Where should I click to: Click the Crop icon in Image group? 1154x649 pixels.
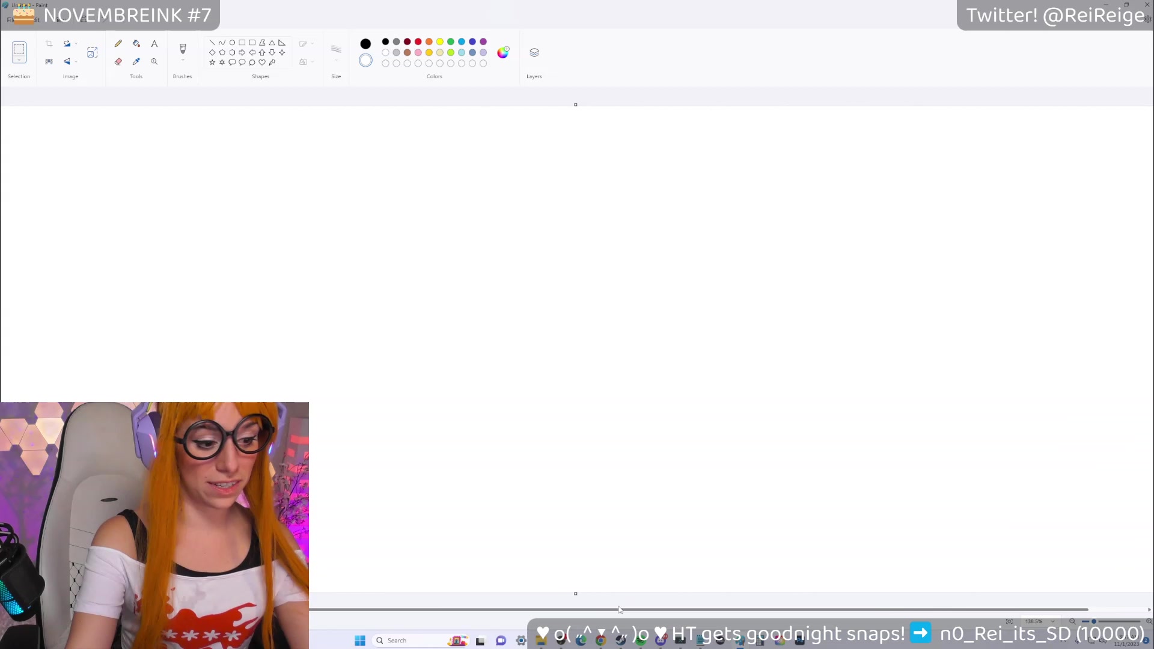click(49, 43)
